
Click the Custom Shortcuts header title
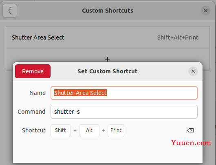pyautogui.click(x=108, y=11)
